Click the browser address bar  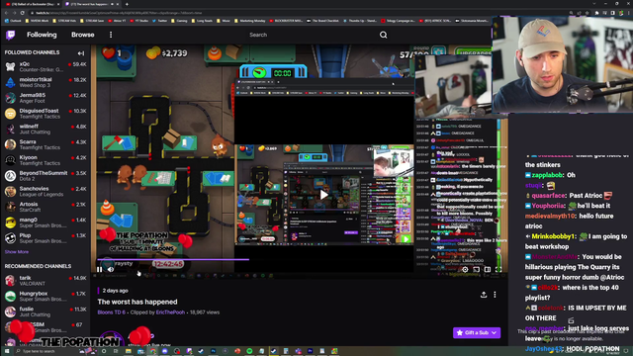pos(299,13)
